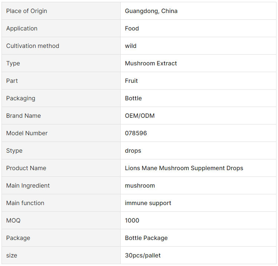
Task: Select the Fruit value cell
Action: [x=131, y=81]
